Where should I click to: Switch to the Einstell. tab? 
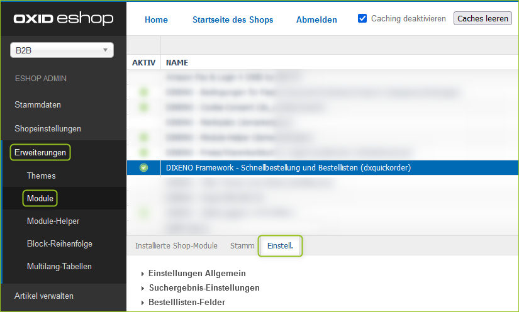click(280, 246)
